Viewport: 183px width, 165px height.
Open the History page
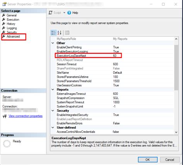pyautogui.click(x=11, y=24)
